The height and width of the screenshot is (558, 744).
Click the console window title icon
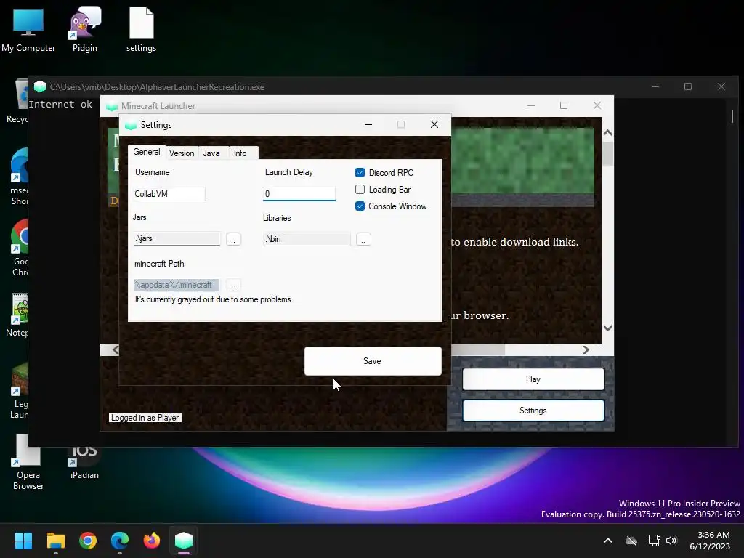point(40,87)
